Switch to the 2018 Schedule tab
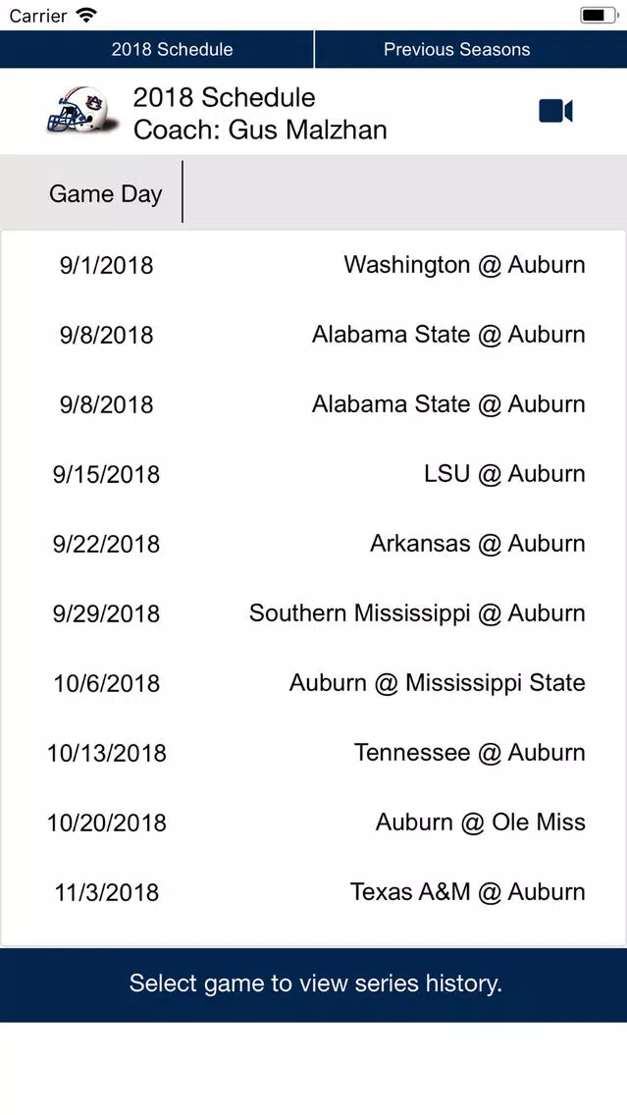 [x=157, y=49]
